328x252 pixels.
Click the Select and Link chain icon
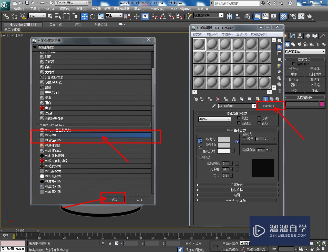[x=6, y=16]
